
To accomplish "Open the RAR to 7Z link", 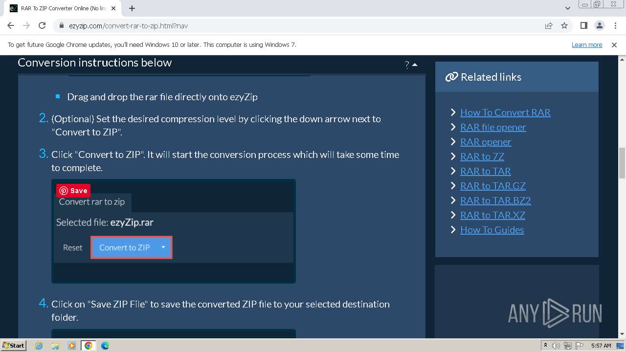I will [x=482, y=156].
